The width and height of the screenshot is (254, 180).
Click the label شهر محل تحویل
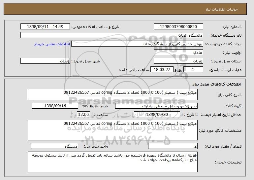click(86, 61)
